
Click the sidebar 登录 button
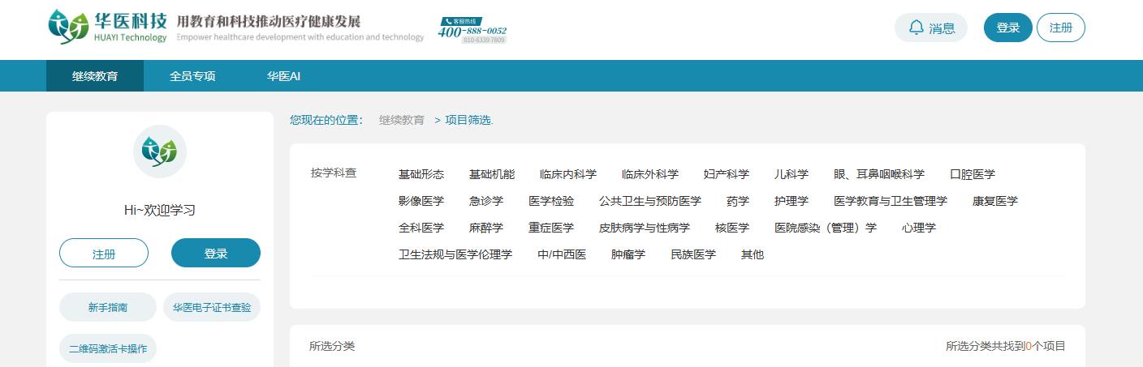point(215,254)
